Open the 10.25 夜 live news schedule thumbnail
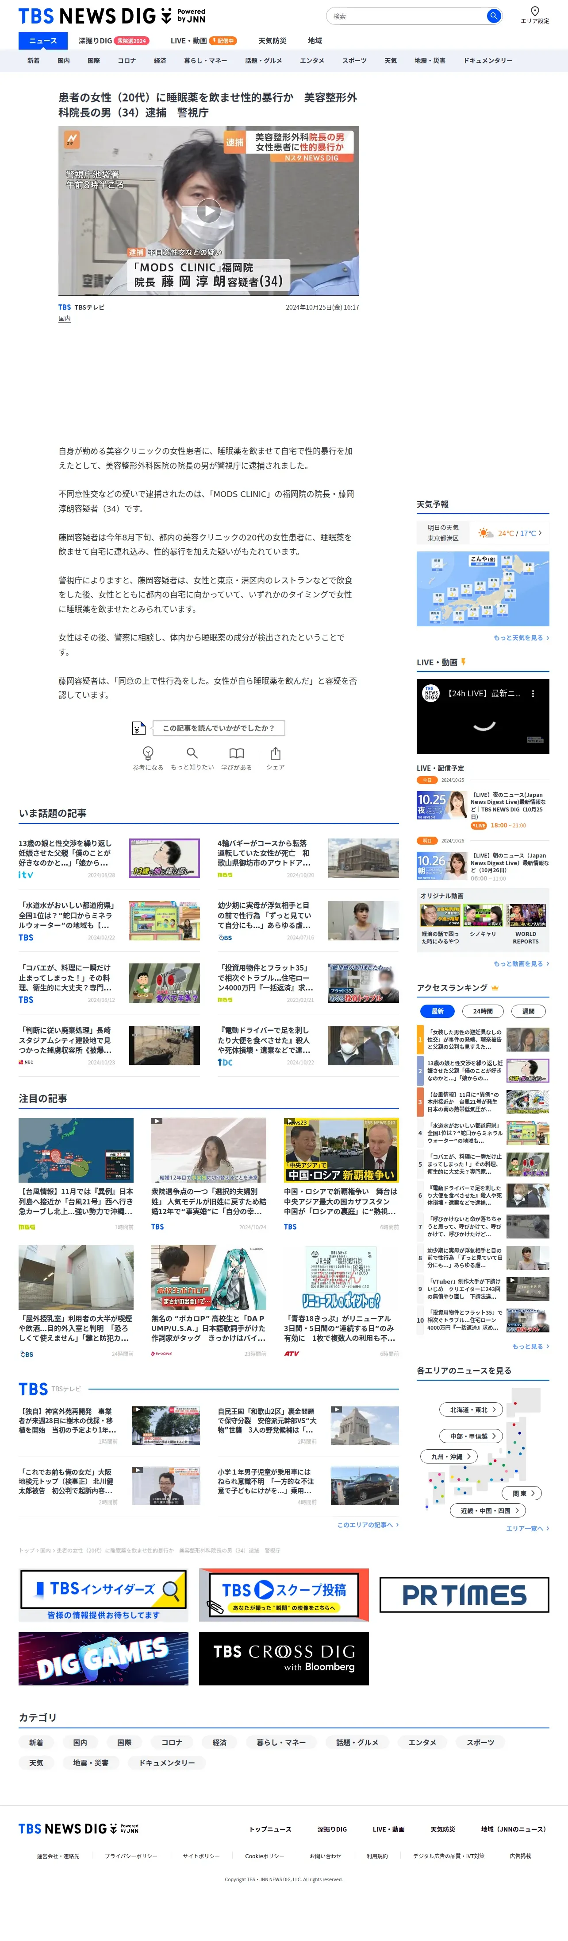The height and width of the screenshot is (1941, 568). [441, 805]
